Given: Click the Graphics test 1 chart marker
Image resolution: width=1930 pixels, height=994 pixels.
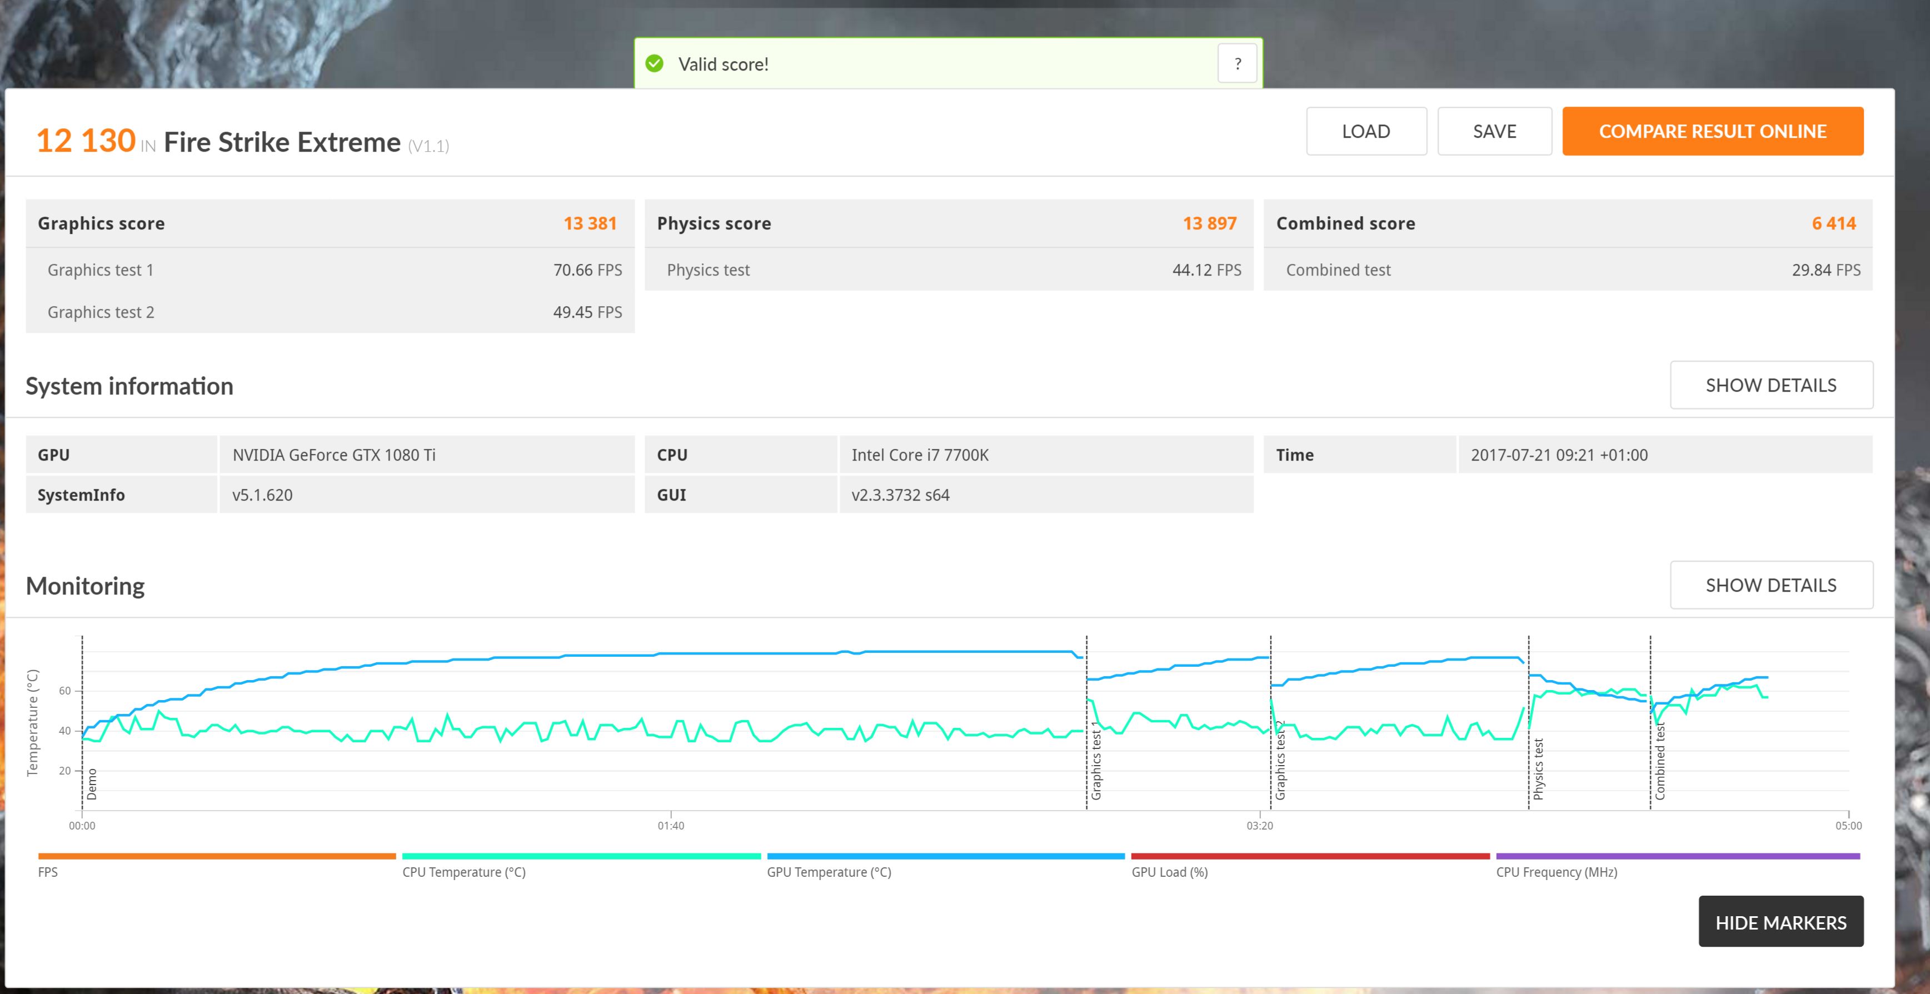Looking at the screenshot, I should click(x=1096, y=760).
